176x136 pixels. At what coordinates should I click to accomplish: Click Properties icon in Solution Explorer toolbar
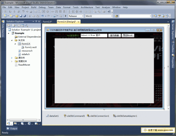[9, 25]
